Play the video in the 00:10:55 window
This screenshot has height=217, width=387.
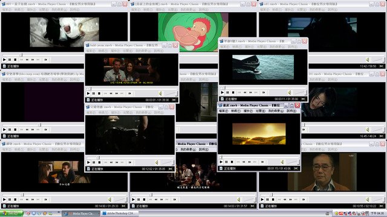[262, 200]
